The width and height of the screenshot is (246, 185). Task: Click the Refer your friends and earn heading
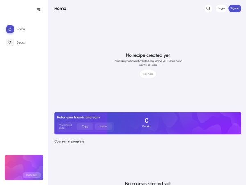(x=78, y=117)
